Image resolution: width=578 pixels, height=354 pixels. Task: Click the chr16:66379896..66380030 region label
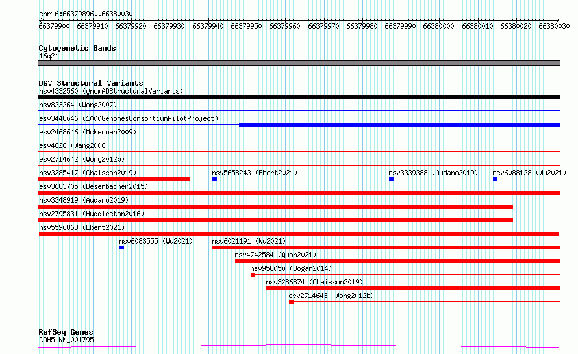point(86,14)
